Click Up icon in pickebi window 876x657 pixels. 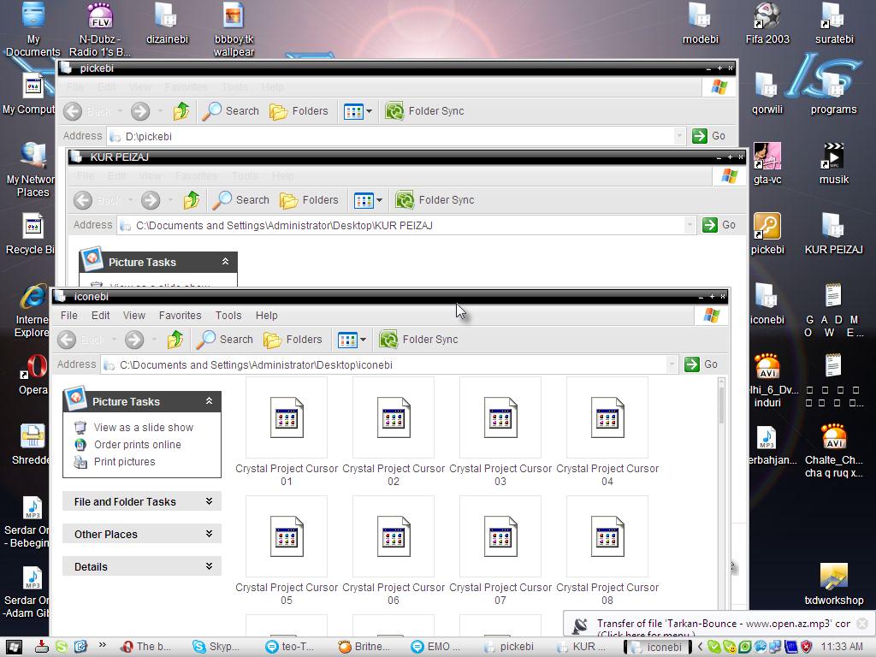181,111
